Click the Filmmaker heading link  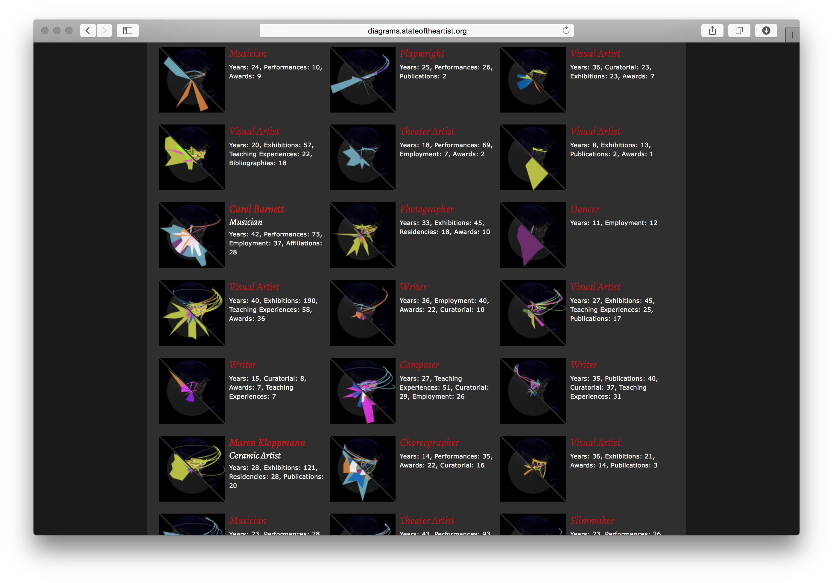click(x=592, y=520)
